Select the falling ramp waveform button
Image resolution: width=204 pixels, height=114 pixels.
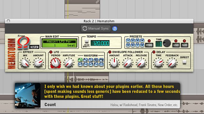click(x=85, y=64)
